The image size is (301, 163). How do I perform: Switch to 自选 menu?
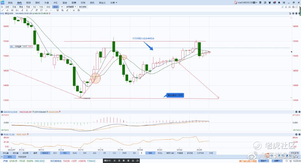(10, 3)
